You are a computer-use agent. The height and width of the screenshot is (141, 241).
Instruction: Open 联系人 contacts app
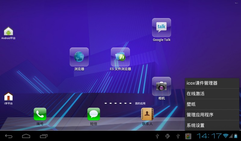pyautogui.click(x=147, y=114)
